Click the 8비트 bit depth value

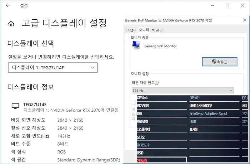(63, 144)
